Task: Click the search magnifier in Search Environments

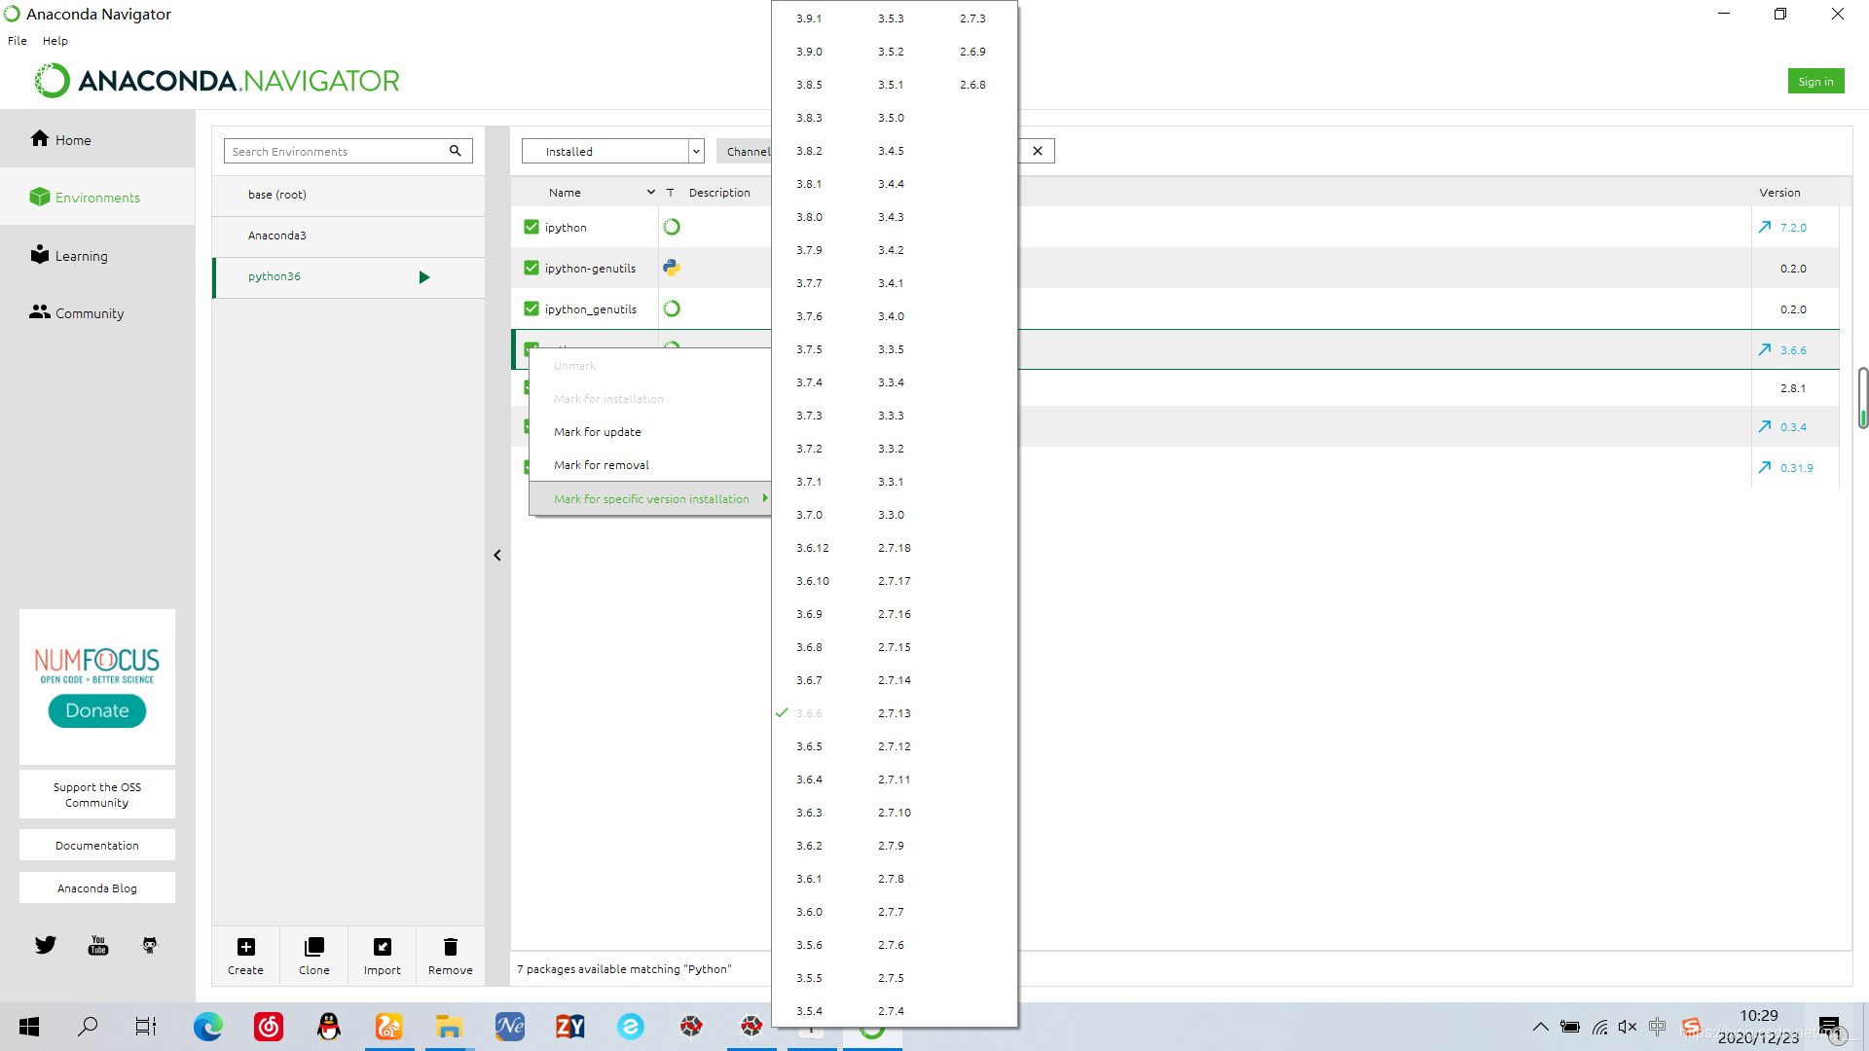Action: (x=455, y=151)
